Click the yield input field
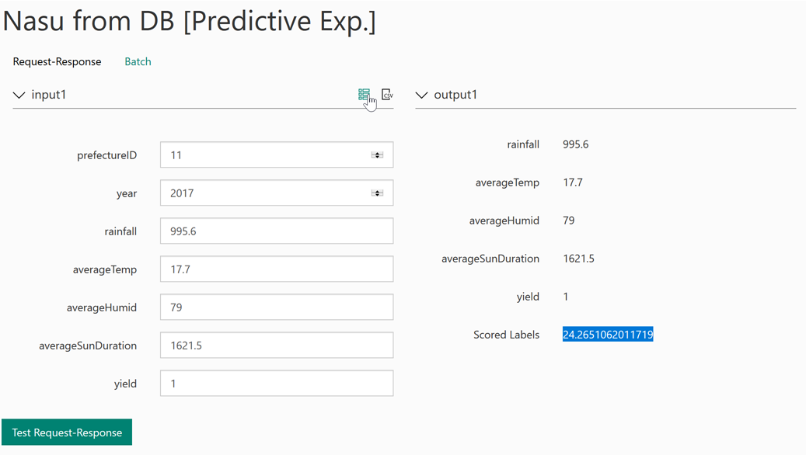The height and width of the screenshot is (455, 806). (x=276, y=384)
